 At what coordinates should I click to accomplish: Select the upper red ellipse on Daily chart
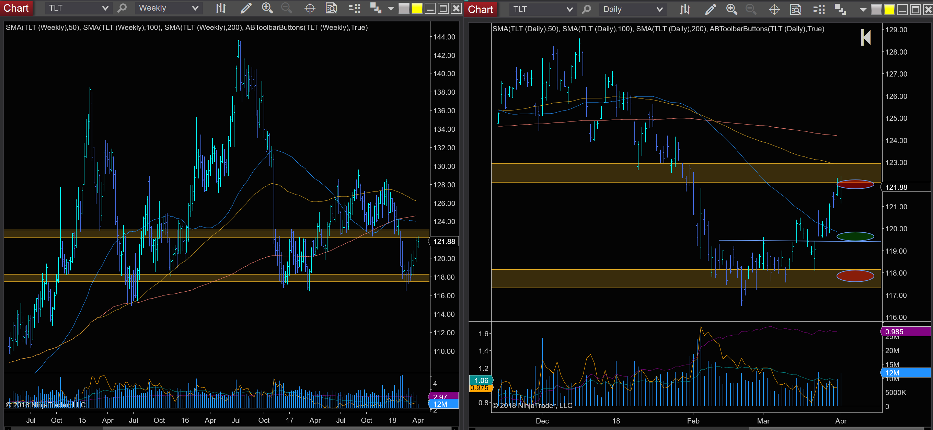pyautogui.click(x=855, y=185)
